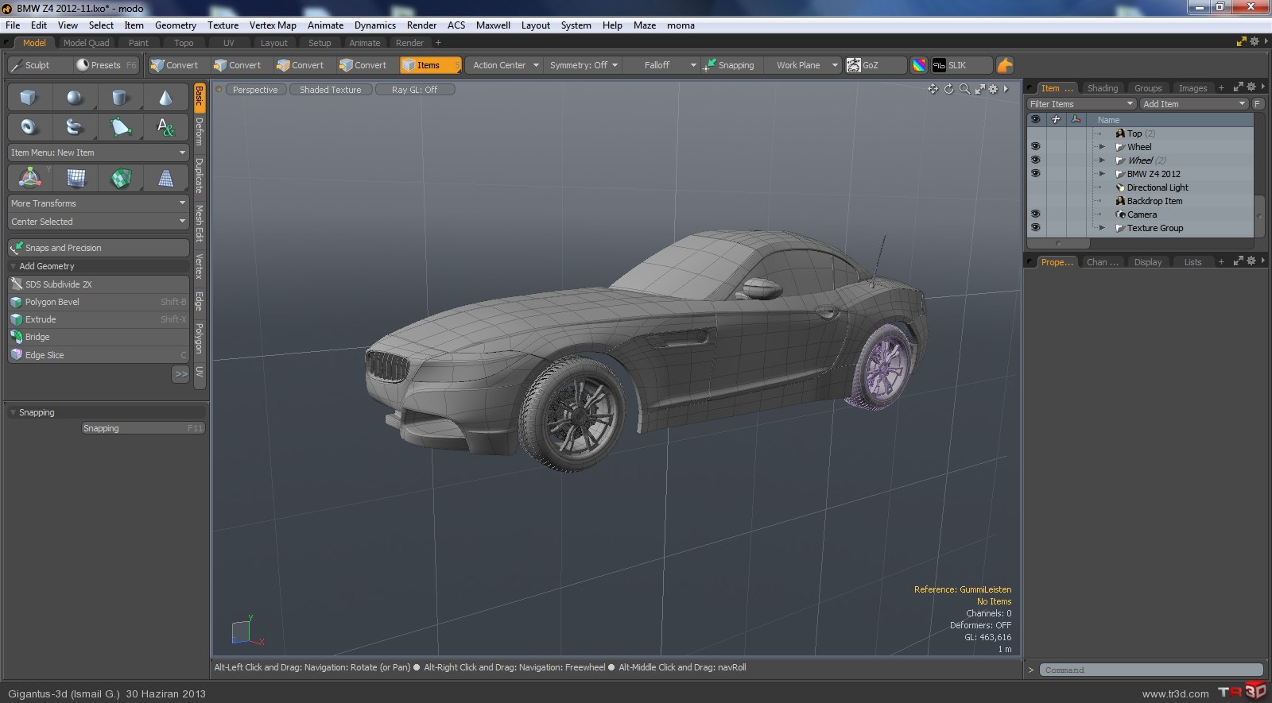This screenshot has width=1272, height=703.
Task: Switch to the Shading tab
Action: [1102, 88]
